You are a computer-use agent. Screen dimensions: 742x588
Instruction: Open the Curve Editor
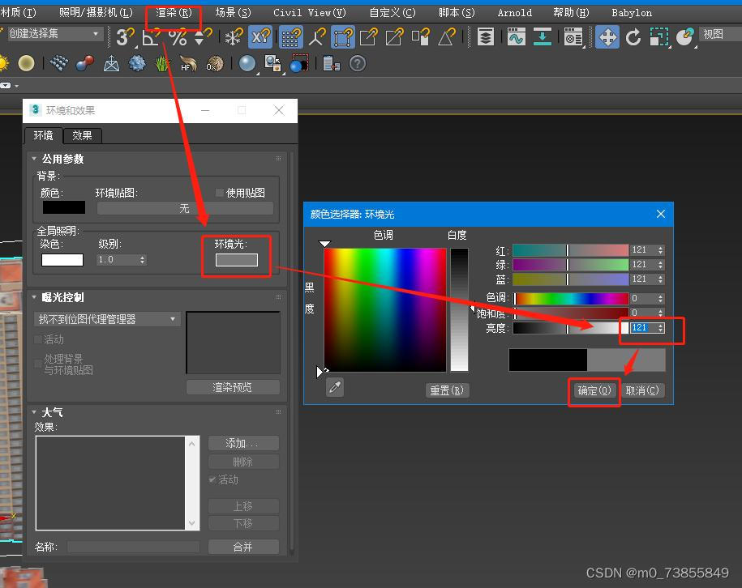point(516,36)
